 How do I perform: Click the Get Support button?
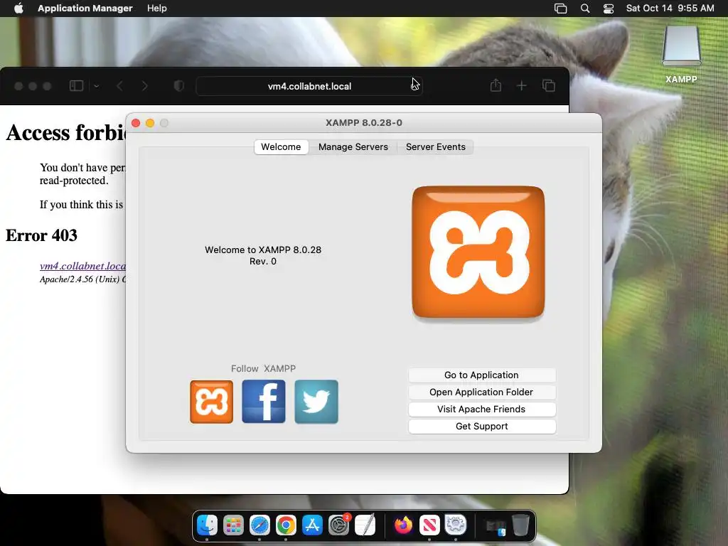pos(481,427)
